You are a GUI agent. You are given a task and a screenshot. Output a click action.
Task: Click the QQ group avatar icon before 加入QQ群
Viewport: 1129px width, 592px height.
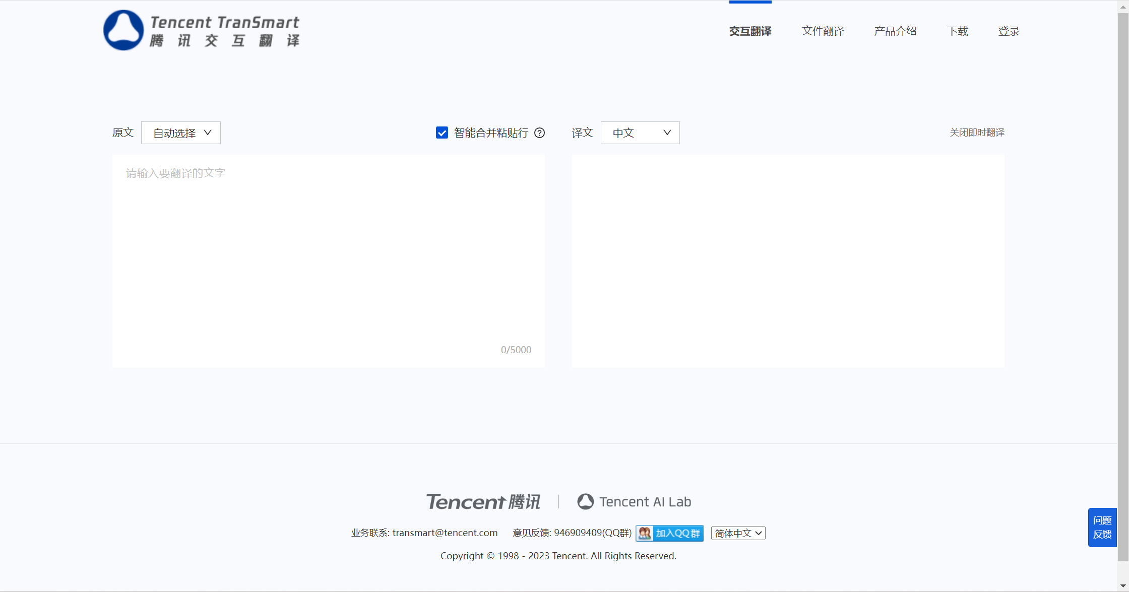click(x=644, y=533)
